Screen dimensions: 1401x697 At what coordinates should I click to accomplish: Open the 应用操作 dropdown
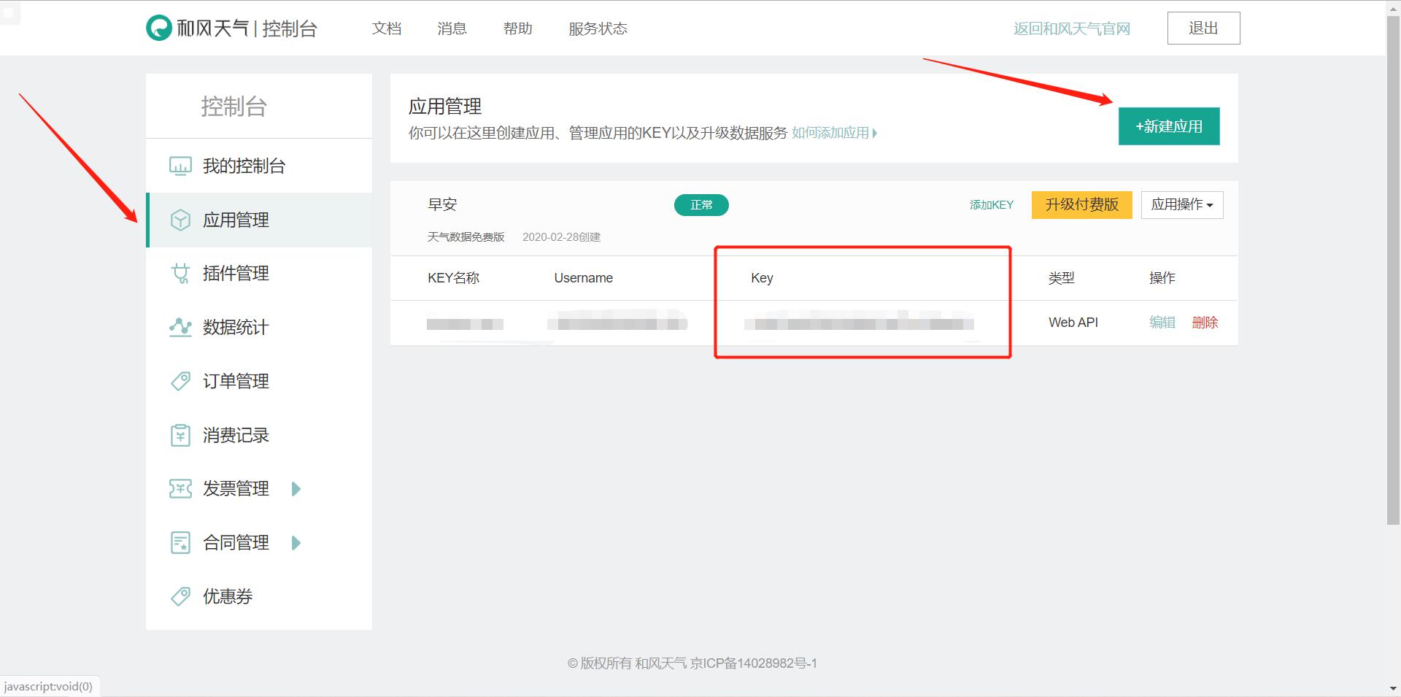1182,205
